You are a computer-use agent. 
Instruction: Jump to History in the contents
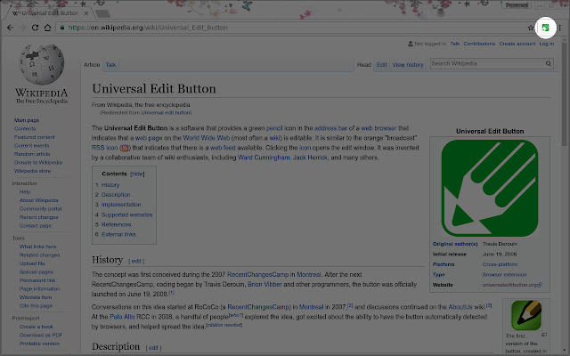tap(110, 185)
